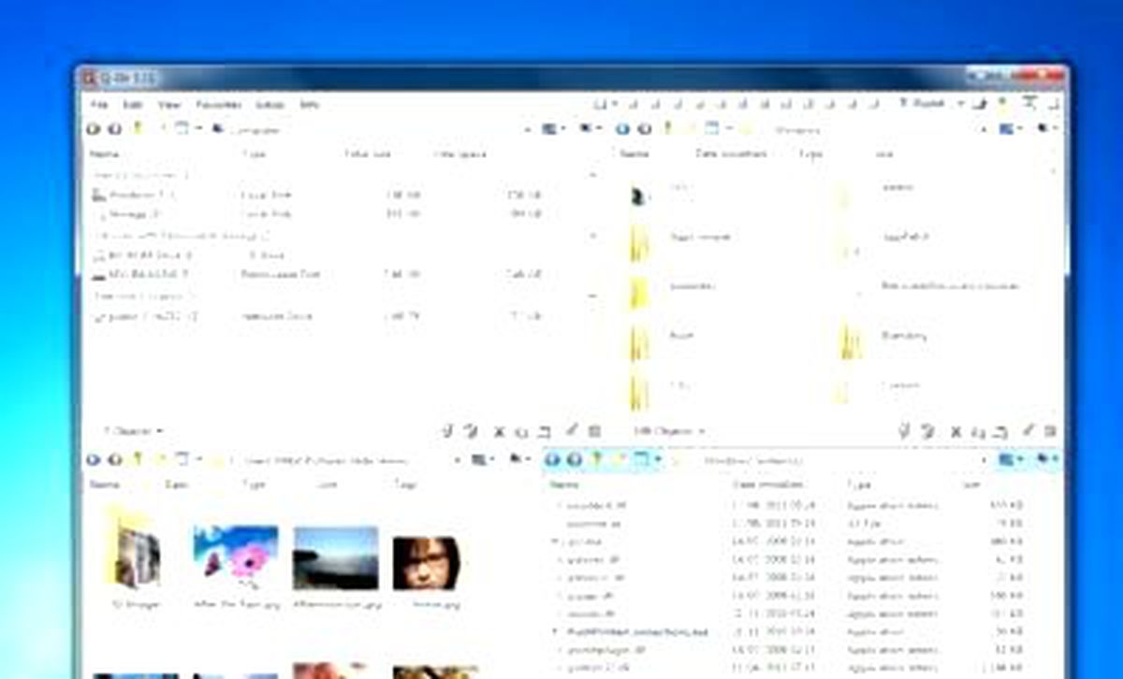Open the View menu

[168, 105]
